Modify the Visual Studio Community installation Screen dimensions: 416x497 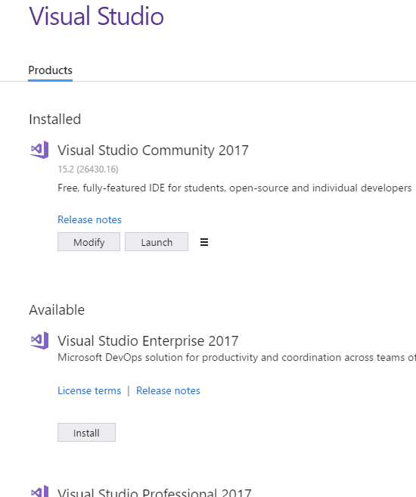click(88, 242)
